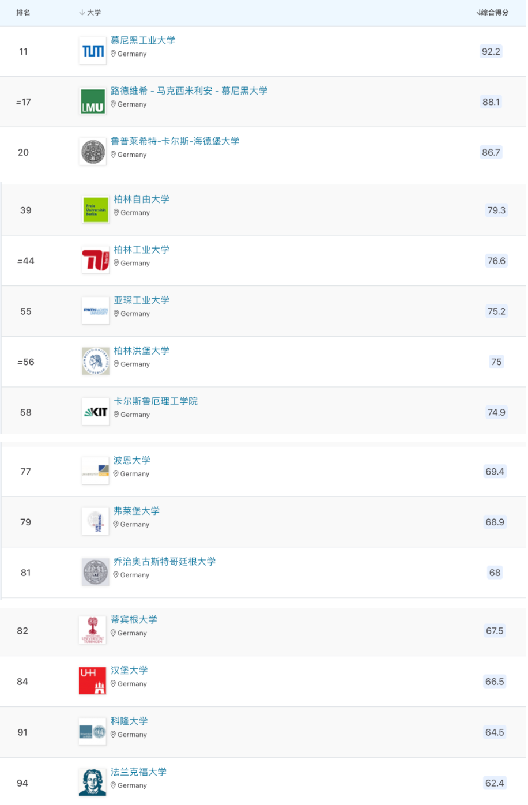
Task: Click the Freie Universität Berlin logo
Action: pyautogui.click(x=96, y=210)
